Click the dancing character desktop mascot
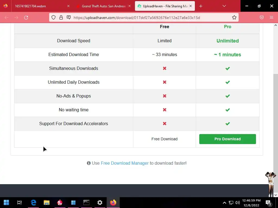This screenshot has width=278, height=208. click(271, 184)
